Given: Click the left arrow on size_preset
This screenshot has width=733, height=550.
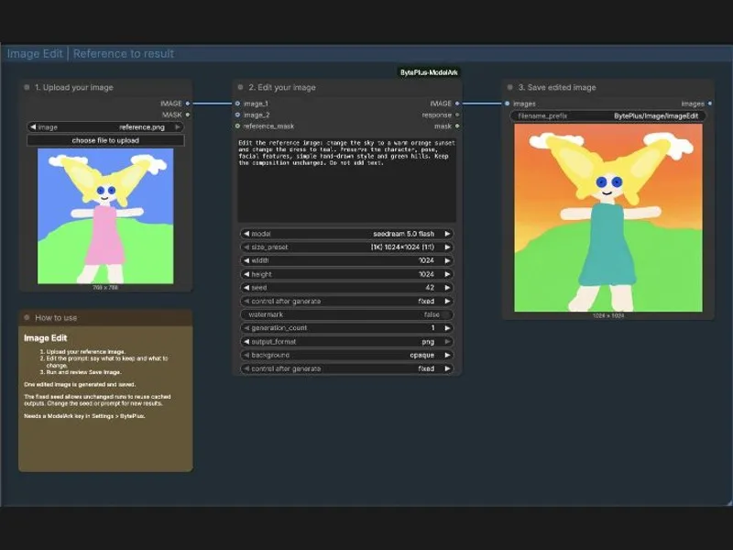Looking at the screenshot, I should click(246, 247).
